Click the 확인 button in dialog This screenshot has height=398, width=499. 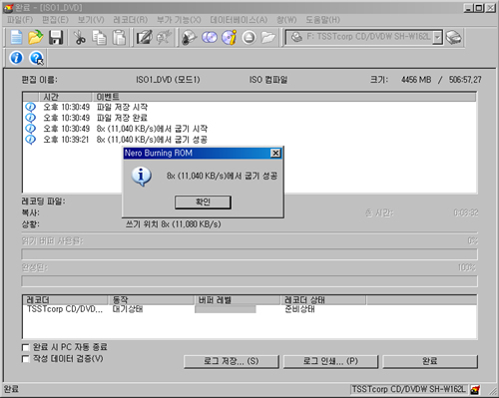203,202
